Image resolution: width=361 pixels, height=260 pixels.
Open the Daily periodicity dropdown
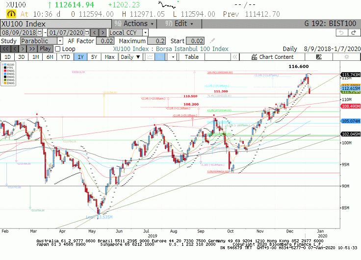130,57
